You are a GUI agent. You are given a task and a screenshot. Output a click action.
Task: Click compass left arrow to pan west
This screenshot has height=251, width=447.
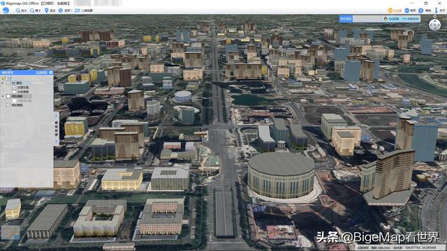coord(431,25)
